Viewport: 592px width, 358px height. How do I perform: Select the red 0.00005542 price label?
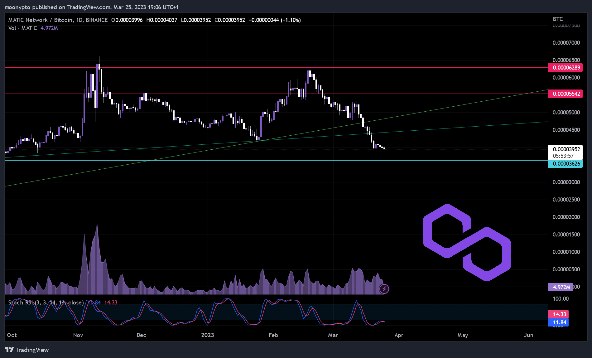(x=565, y=94)
